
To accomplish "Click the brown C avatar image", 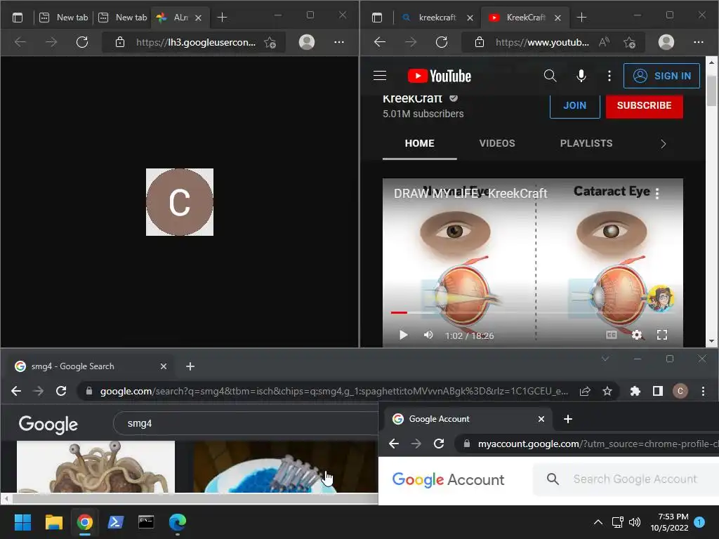I will [179, 202].
